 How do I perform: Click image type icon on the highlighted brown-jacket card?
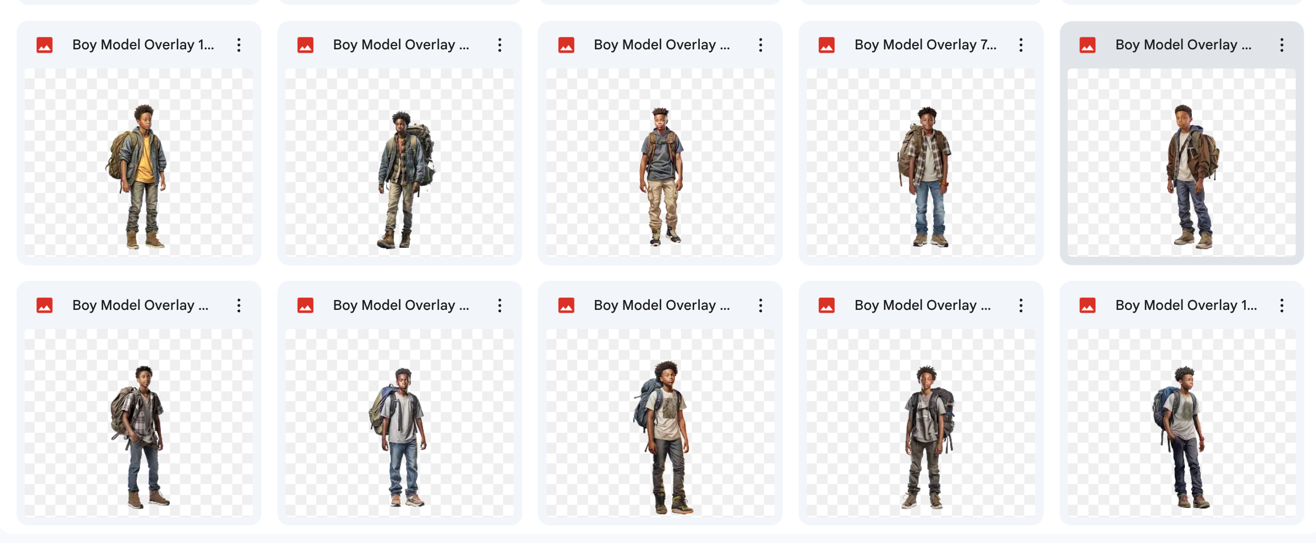1087,45
